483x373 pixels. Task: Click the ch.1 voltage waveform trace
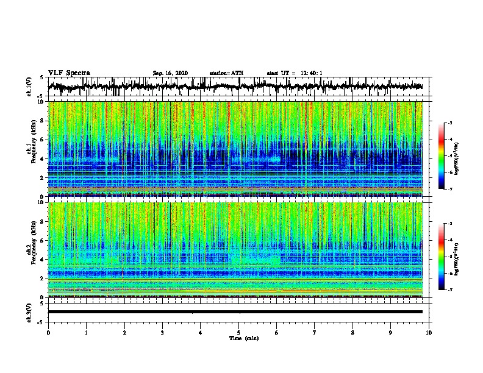click(235, 87)
